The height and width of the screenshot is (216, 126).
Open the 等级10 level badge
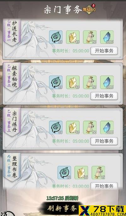pyautogui.click(x=89, y=9)
